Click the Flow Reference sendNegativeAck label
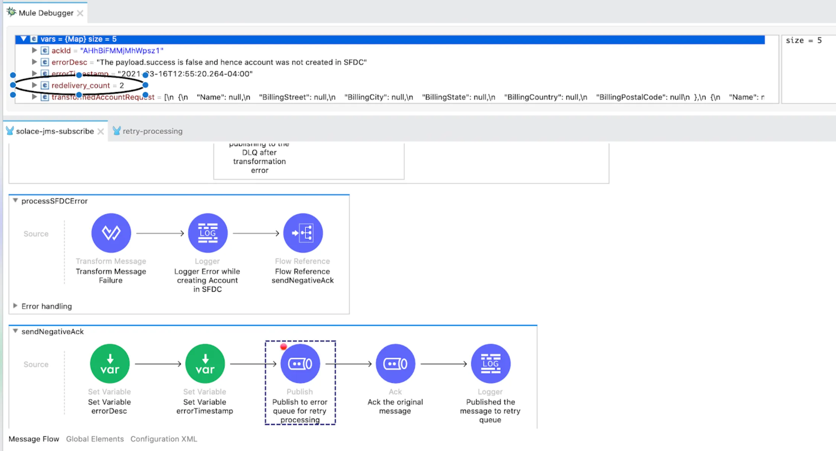836x451 pixels. 303,276
